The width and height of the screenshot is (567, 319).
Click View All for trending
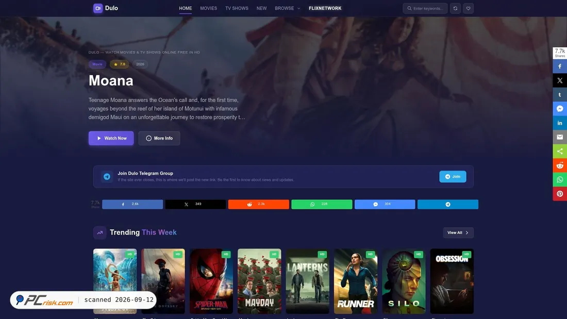click(458, 232)
